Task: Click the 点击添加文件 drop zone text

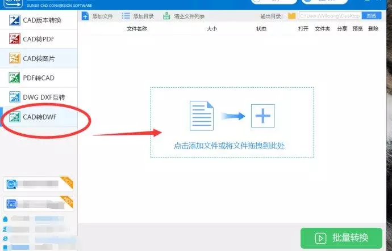Action: pyautogui.click(x=229, y=146)
